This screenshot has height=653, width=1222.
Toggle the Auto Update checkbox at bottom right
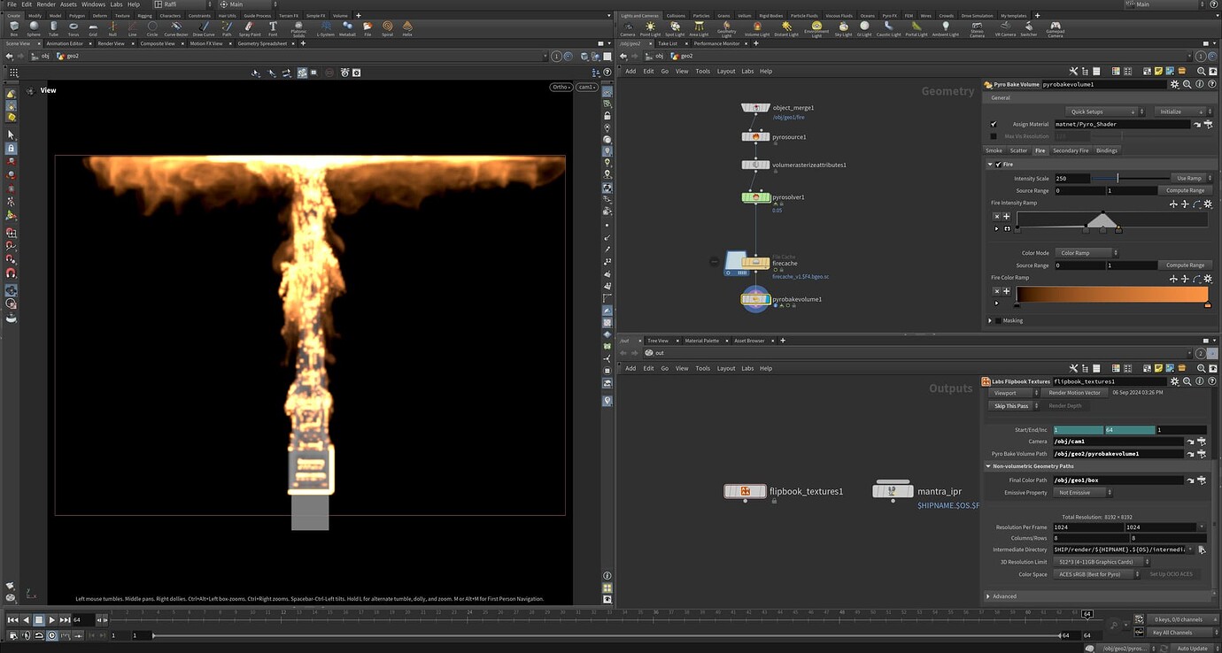pyautogui.click(x=1194, y=647)
